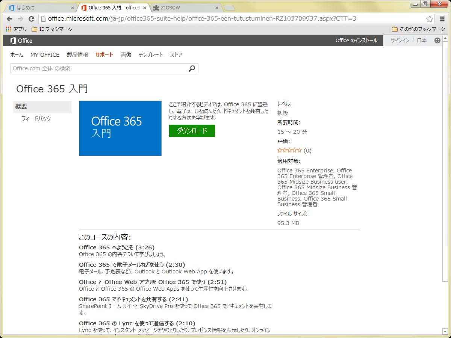Close the Office 365 入門 tab
The width and height of the screenshot is (451, 338).
(145, 8)
